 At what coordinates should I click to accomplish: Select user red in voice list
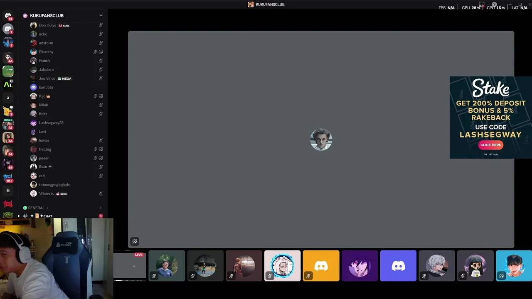(66, 176)
